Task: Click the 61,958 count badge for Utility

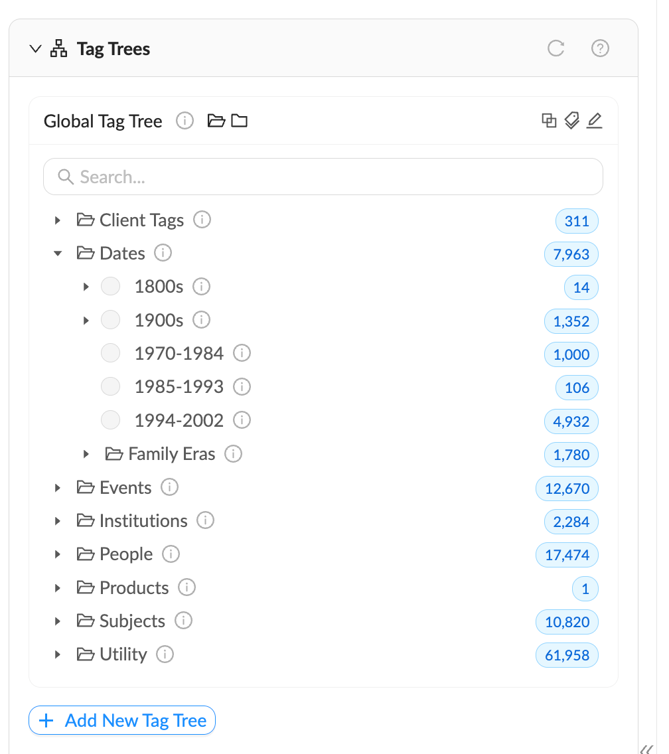Action: (567, 655)
